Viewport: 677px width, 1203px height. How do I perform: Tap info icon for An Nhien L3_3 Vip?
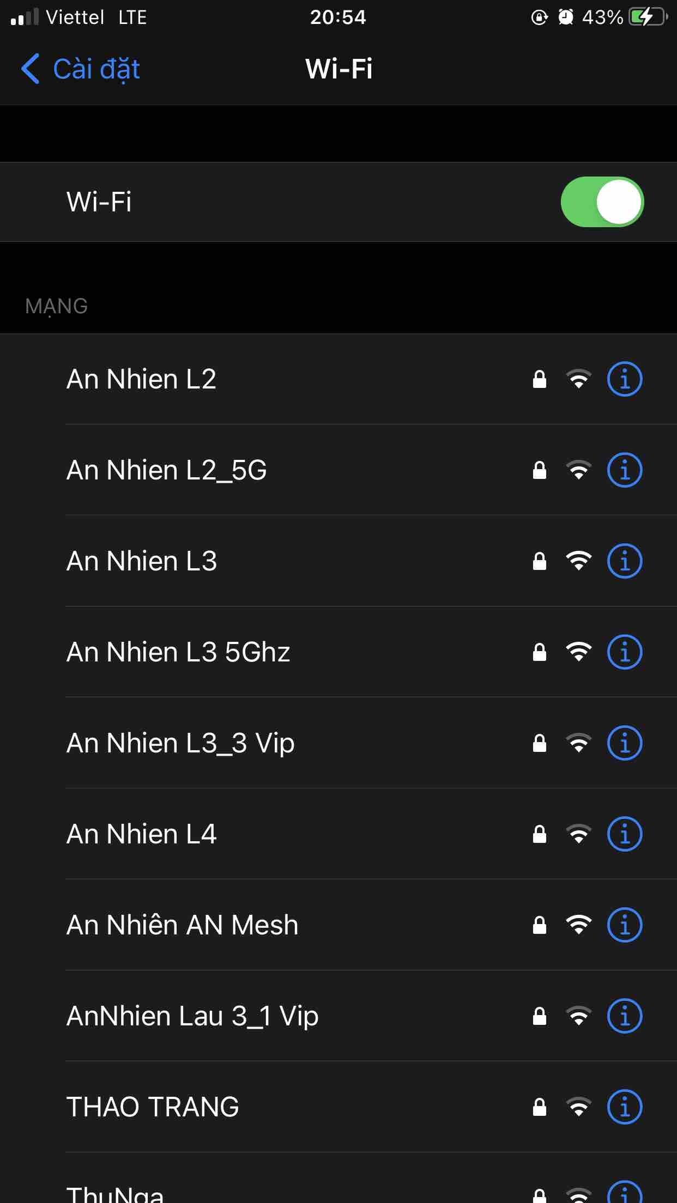pyautogui.click(x=625, y=743)
